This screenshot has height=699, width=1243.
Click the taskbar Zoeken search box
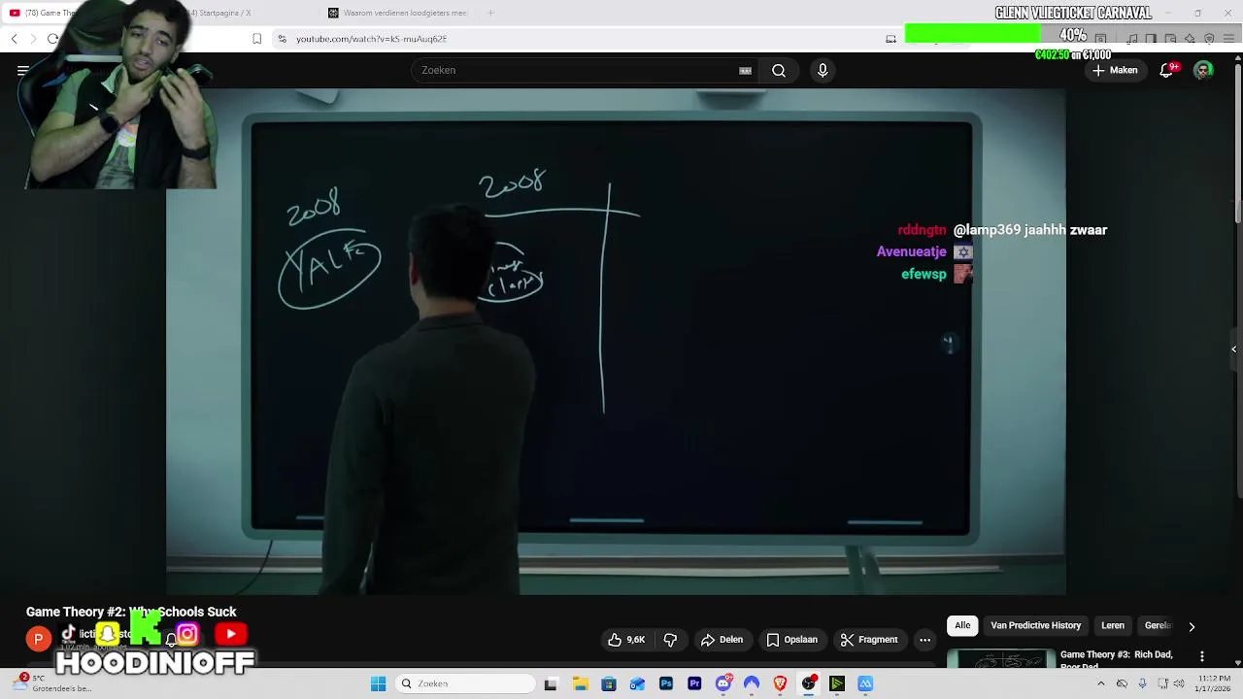coord(465,683)
